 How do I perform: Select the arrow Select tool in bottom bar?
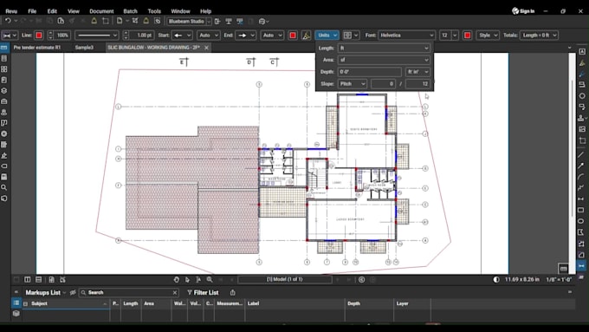[x=187, y=279]
